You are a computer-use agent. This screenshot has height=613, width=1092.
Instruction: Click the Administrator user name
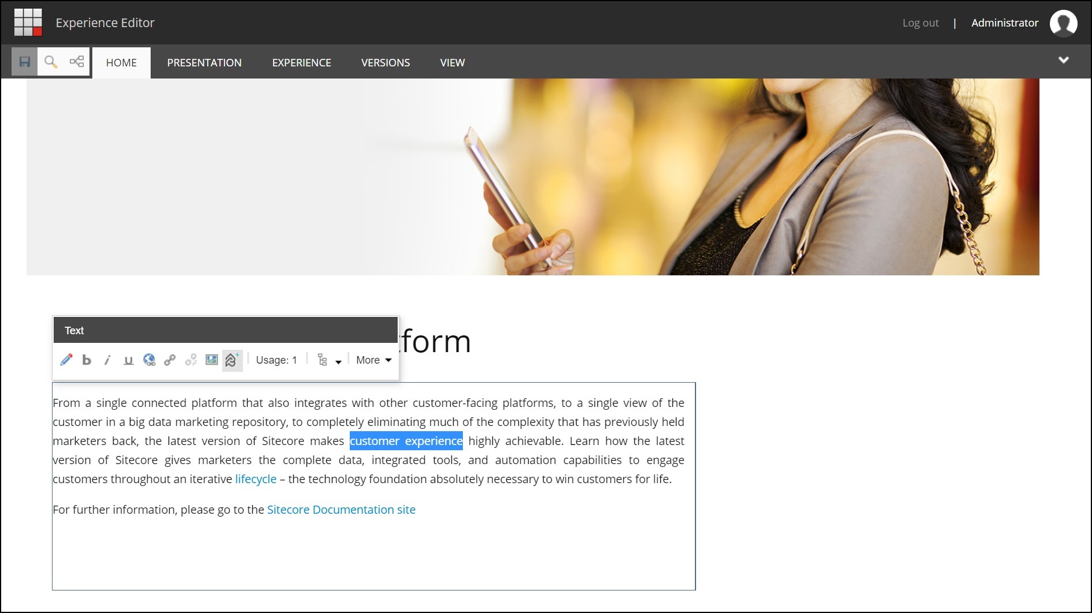click(1005, 23)
